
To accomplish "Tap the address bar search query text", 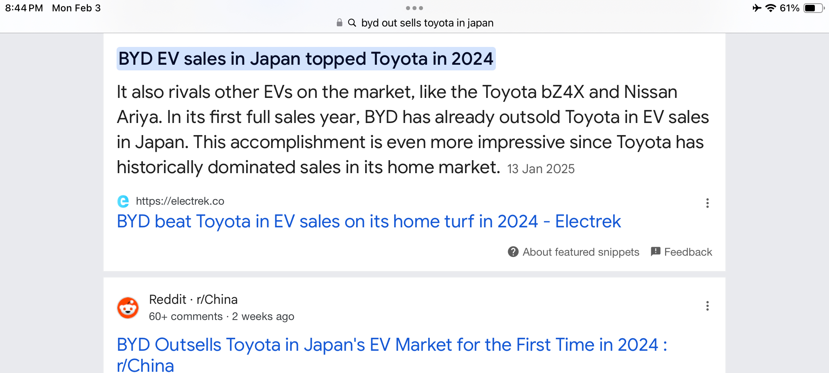I will (427, 23).
